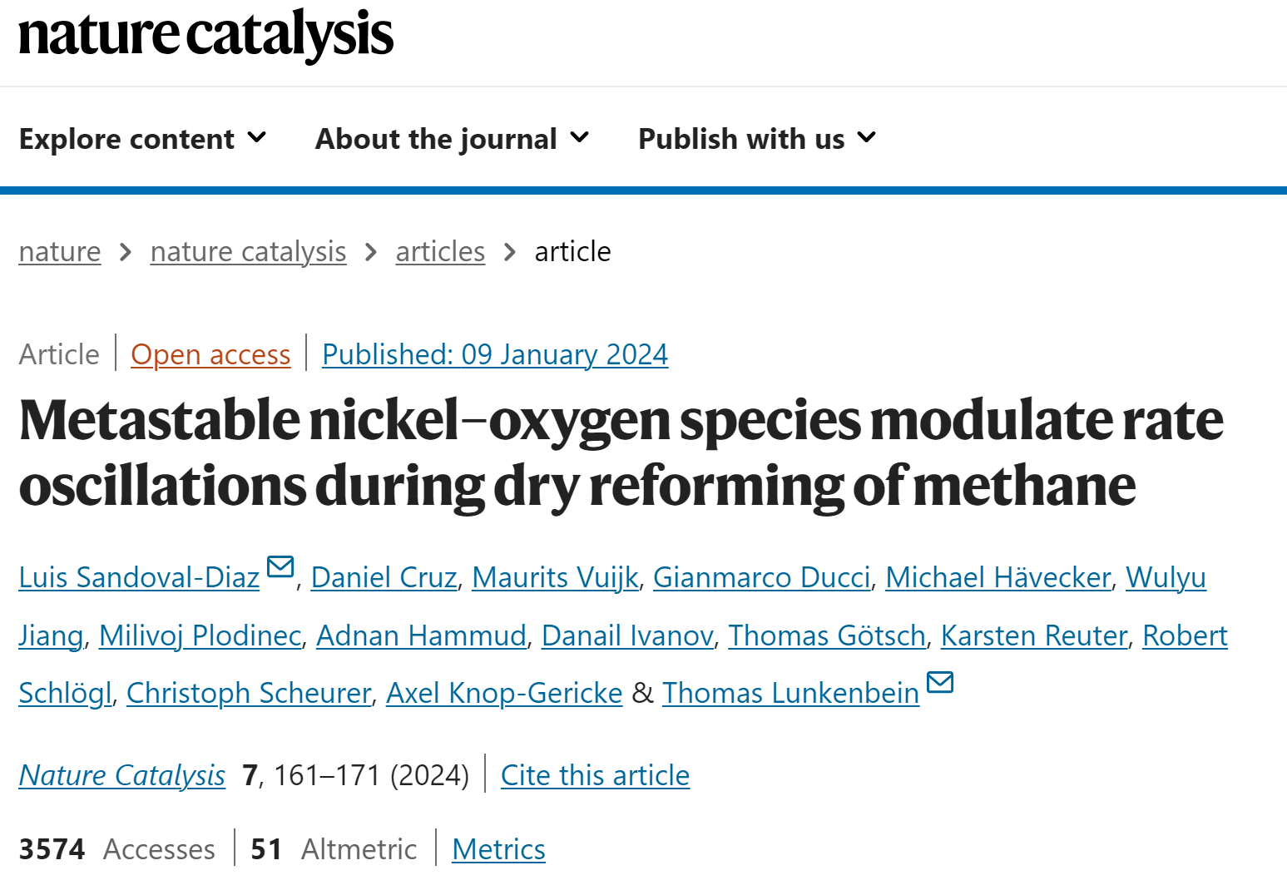Go to nature breadcrumb link
1287x885 pixels.
[x=60, y=251]
